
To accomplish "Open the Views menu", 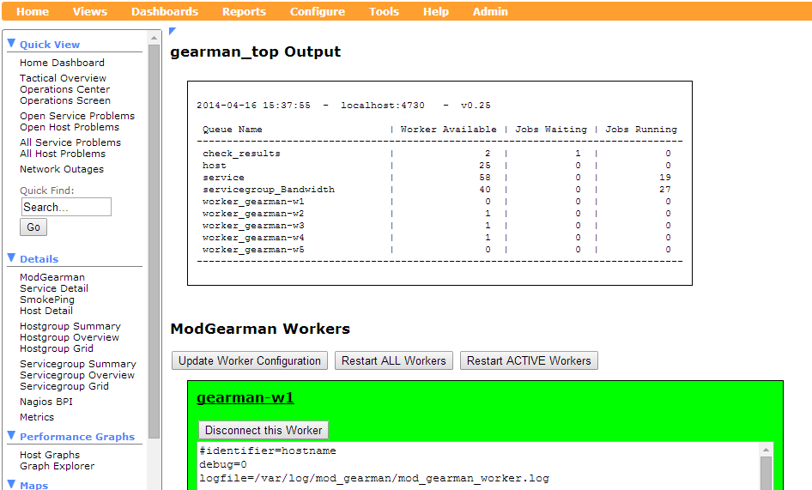I will 89,11.
